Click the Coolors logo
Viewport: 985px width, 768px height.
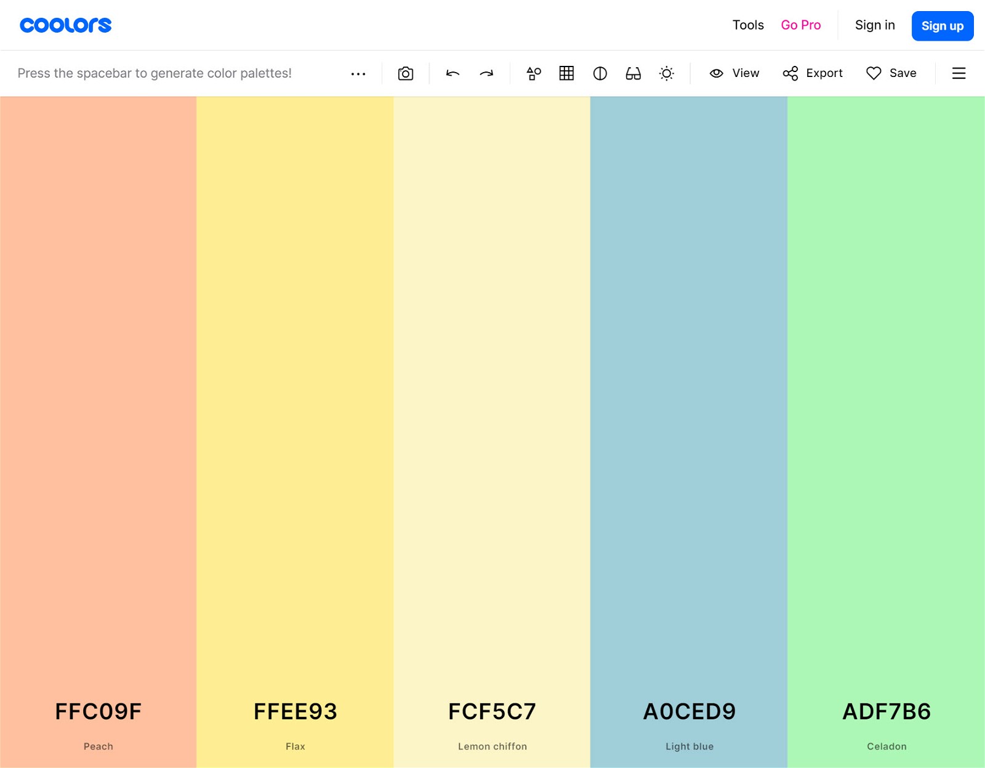66,25
